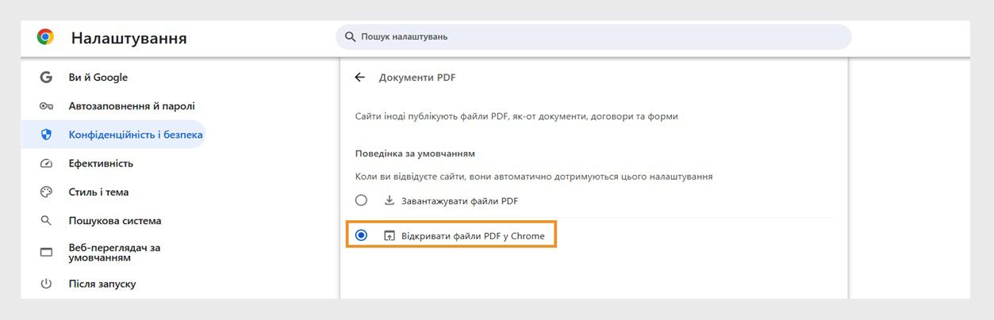
Task: Select Завантажувати файли PDF radio button
Action: coord(362,200)
